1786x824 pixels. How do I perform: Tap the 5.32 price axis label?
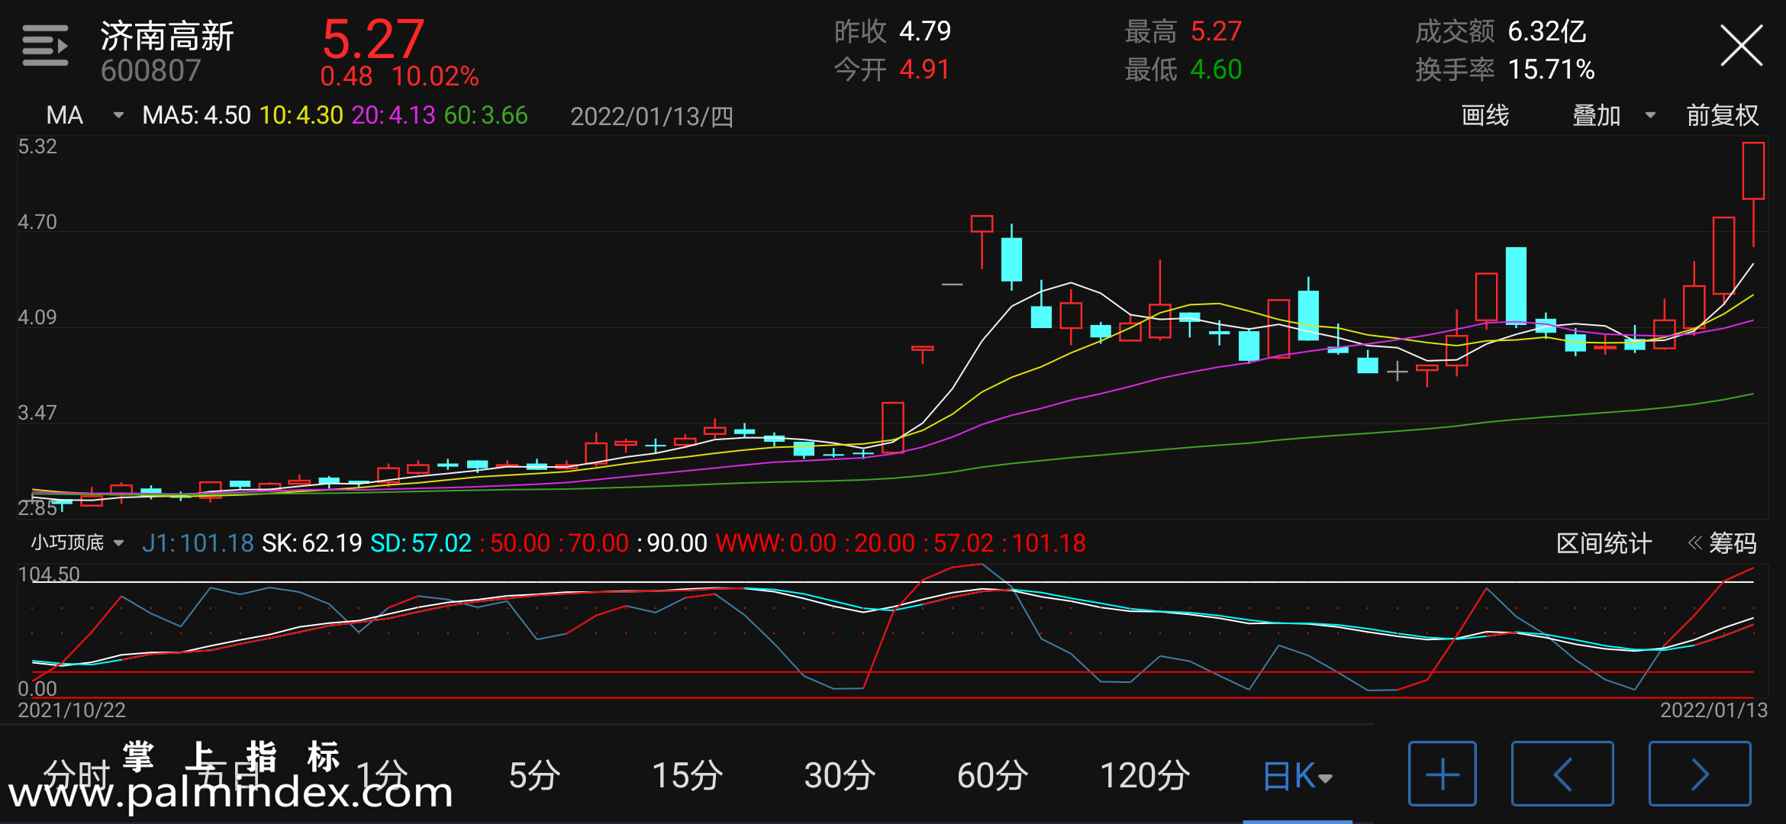[x=37, y=146]
